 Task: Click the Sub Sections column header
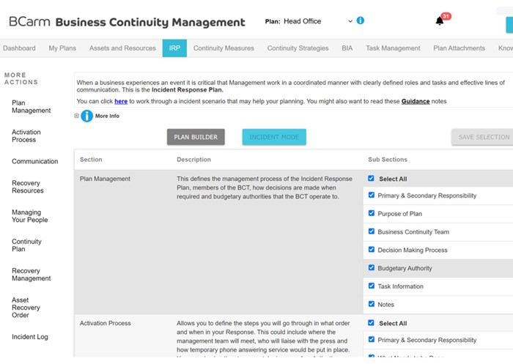(x=388, y=160)
